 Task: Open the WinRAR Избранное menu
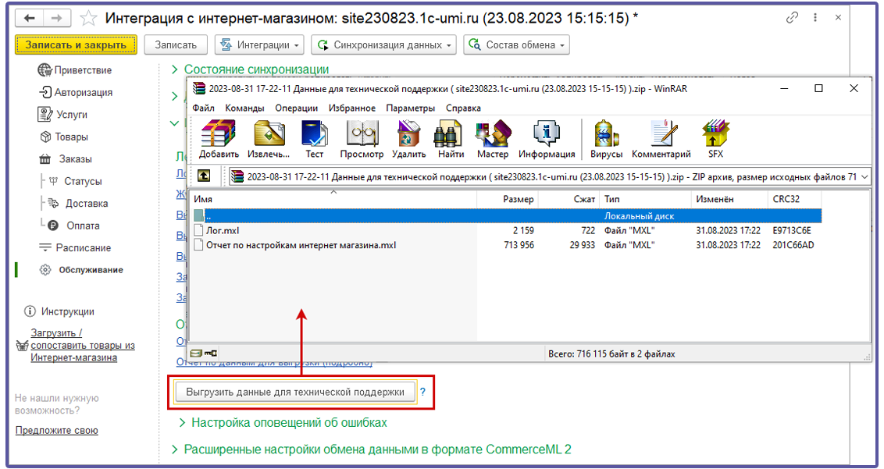[x=351, y=108]
